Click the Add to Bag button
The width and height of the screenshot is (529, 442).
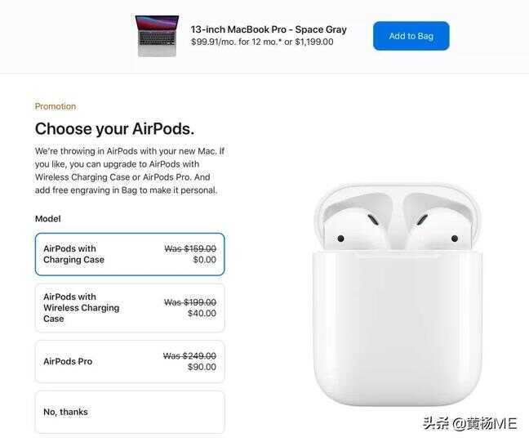[x=411, y=36]
